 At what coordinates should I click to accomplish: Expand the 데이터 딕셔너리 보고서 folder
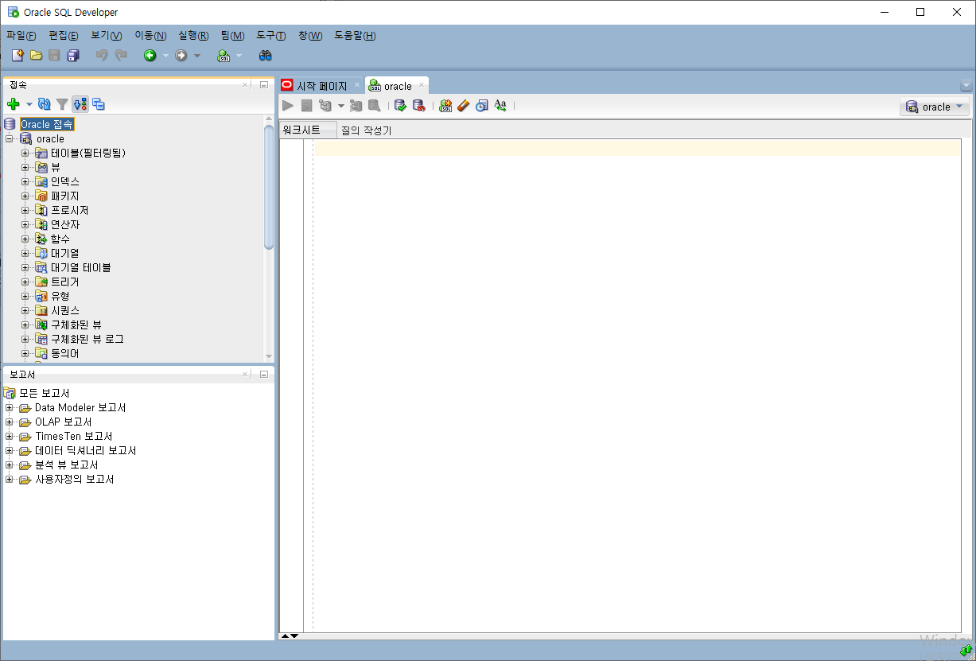pyautogui.click(x=10, y=450)
